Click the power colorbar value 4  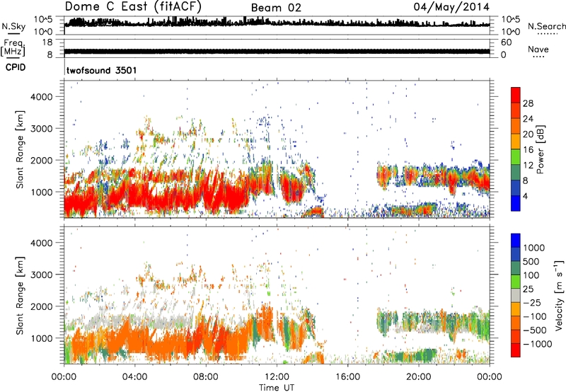click(x=525, y=196)
